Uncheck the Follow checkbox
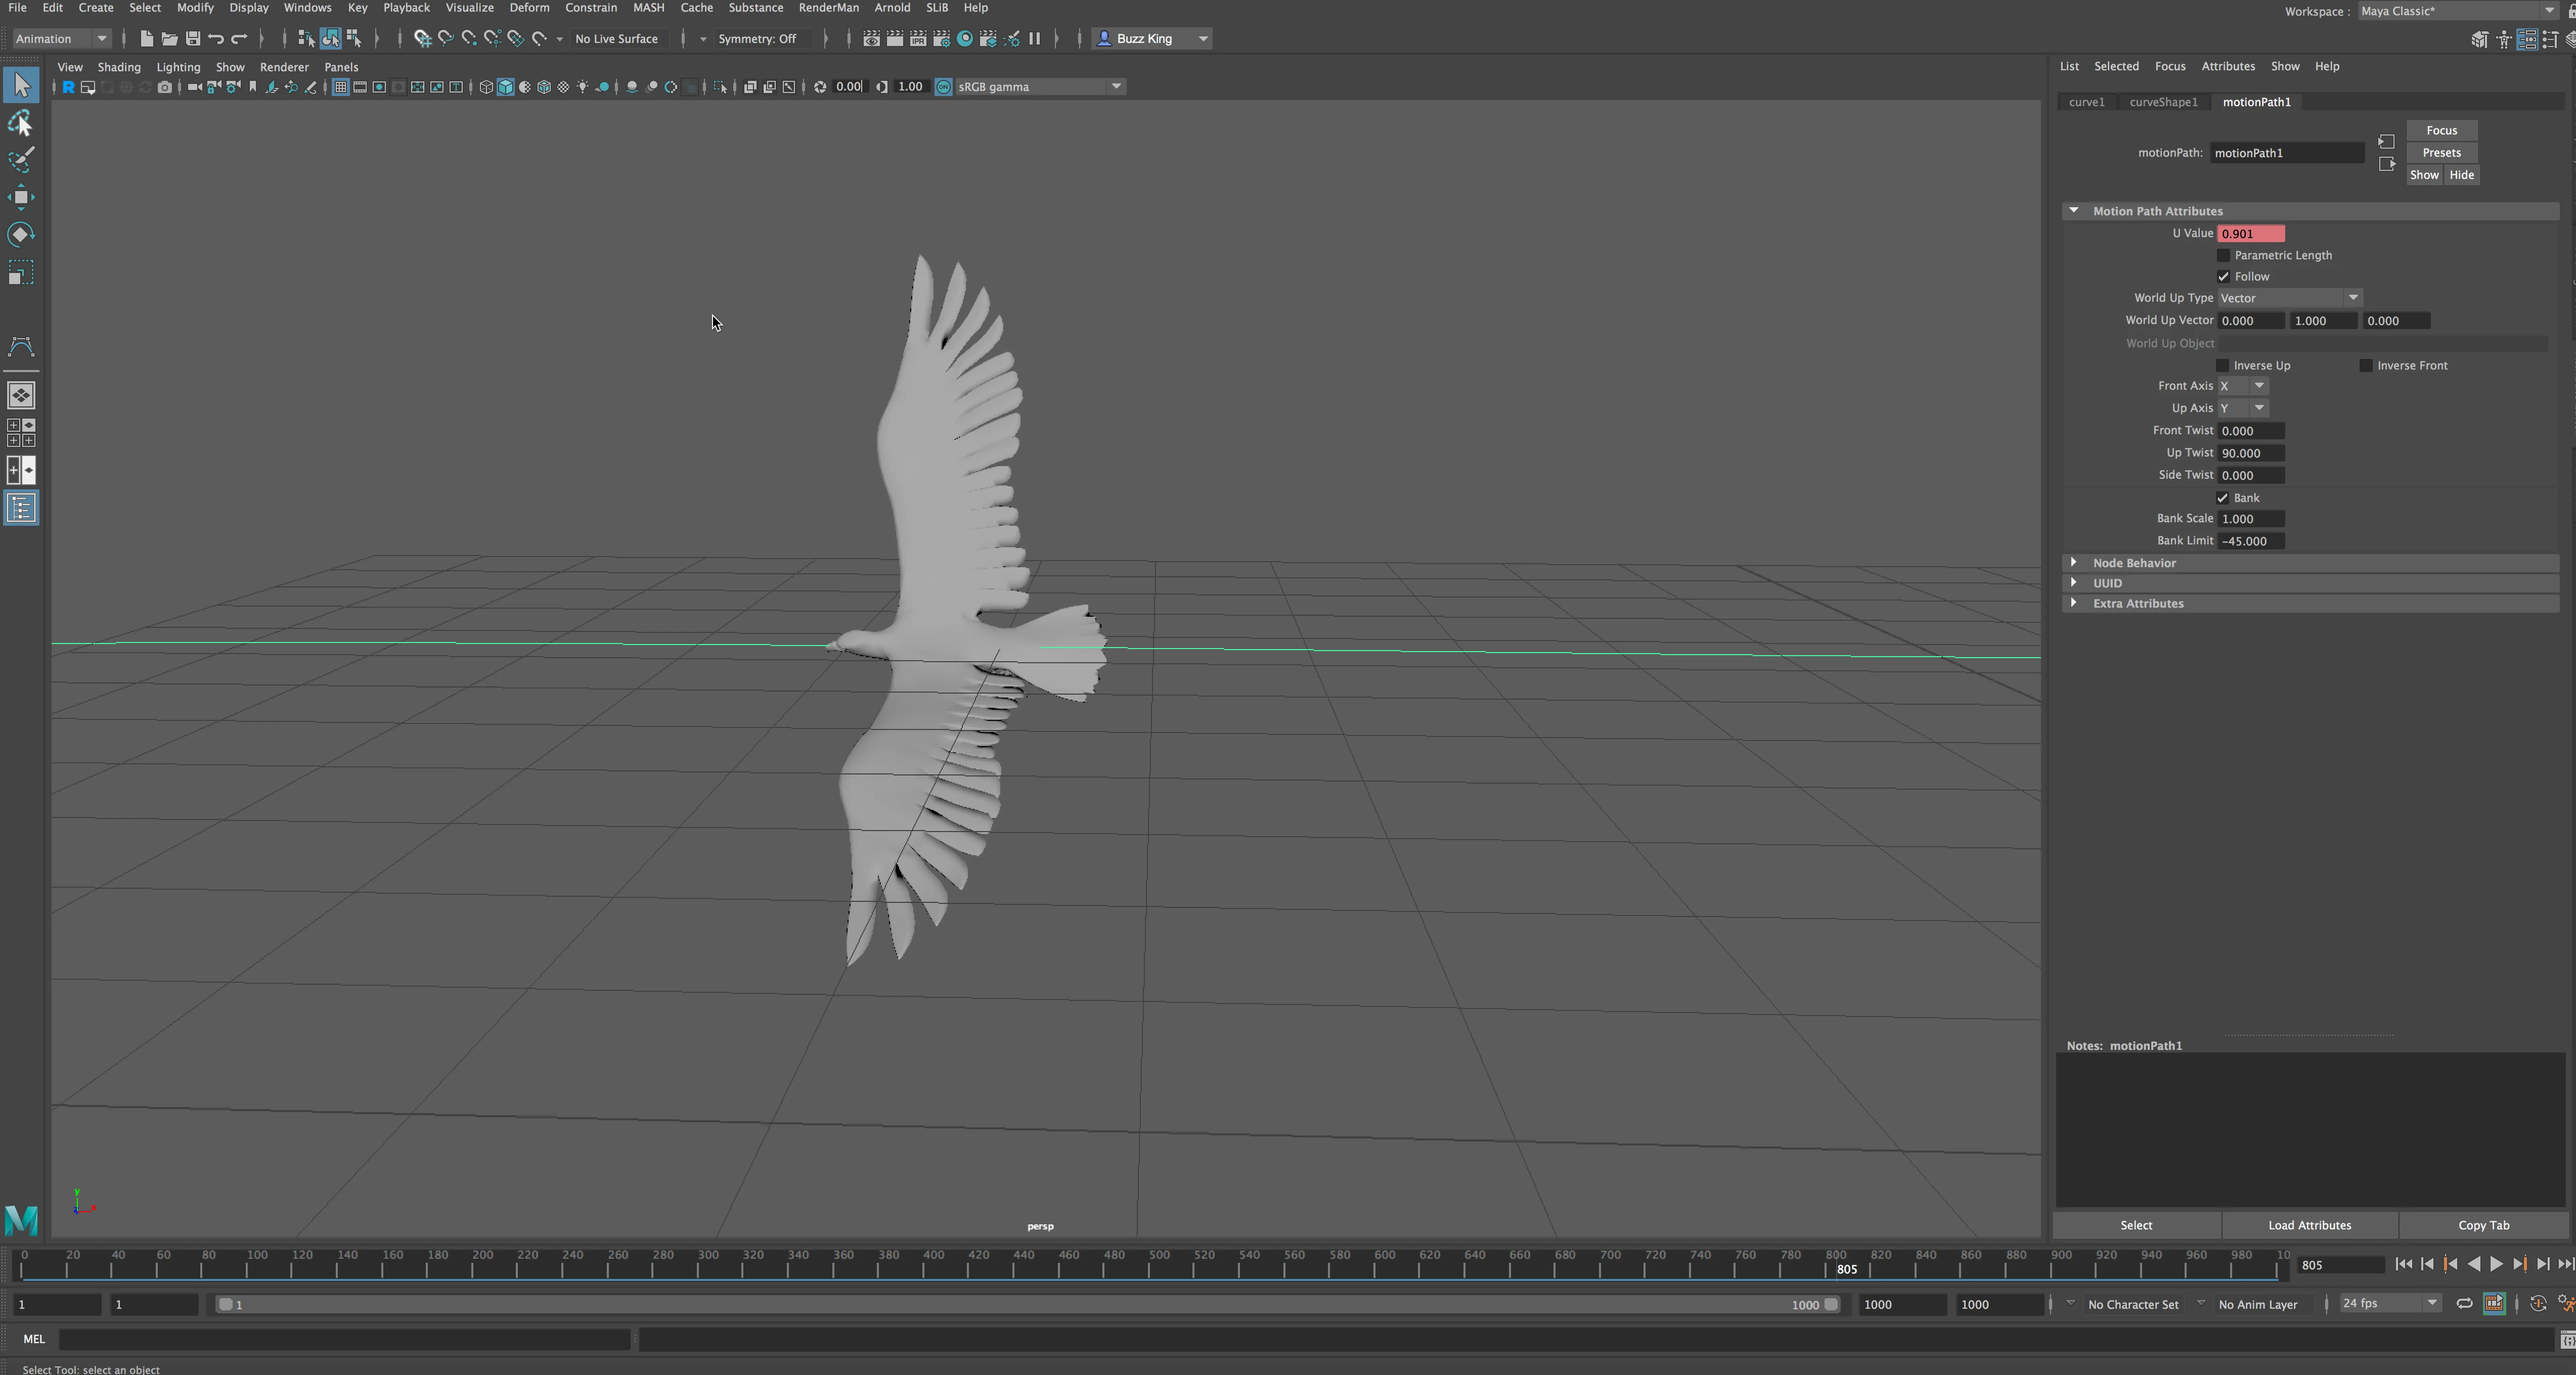 (x=2223, y=277)
